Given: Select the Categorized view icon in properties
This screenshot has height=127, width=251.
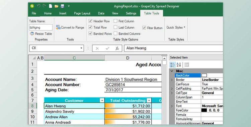Looking at the screenshot, I should pos(172,65).
